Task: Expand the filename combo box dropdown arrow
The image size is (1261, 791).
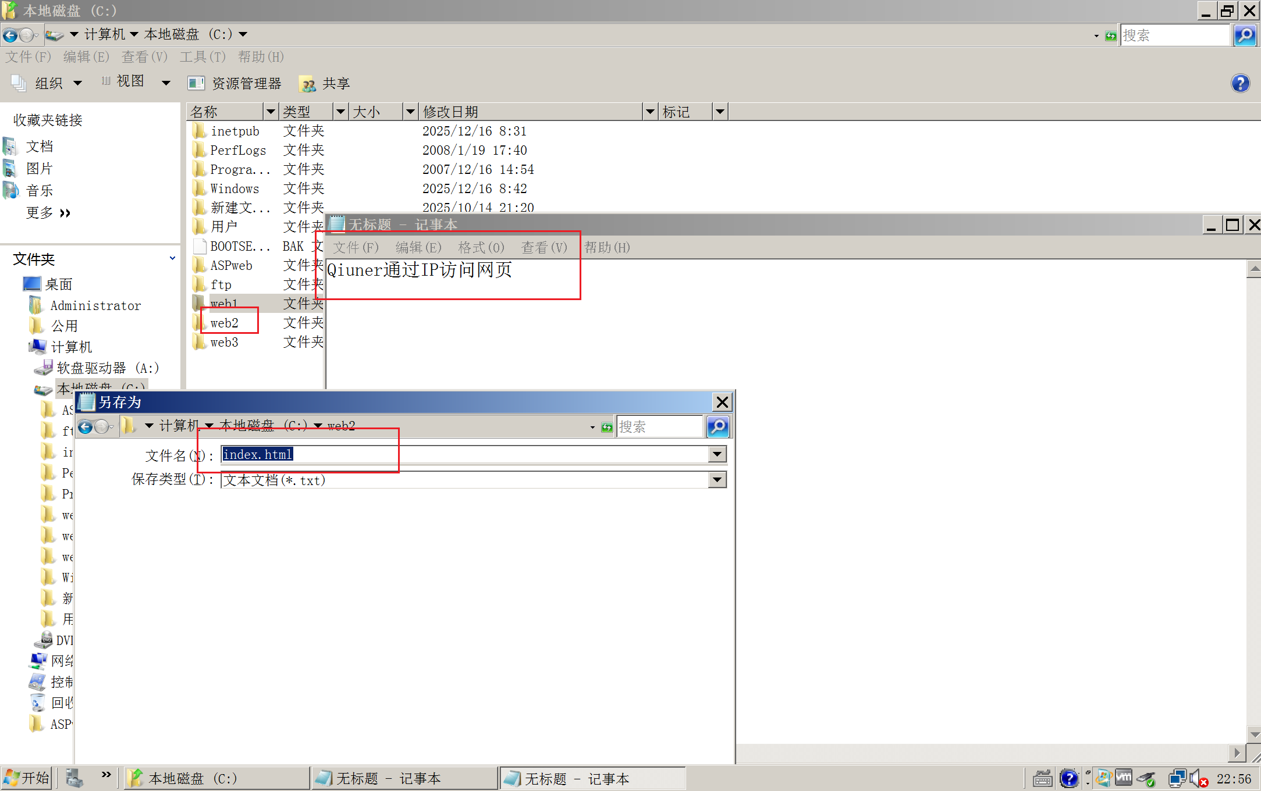Action: (717, 454)
